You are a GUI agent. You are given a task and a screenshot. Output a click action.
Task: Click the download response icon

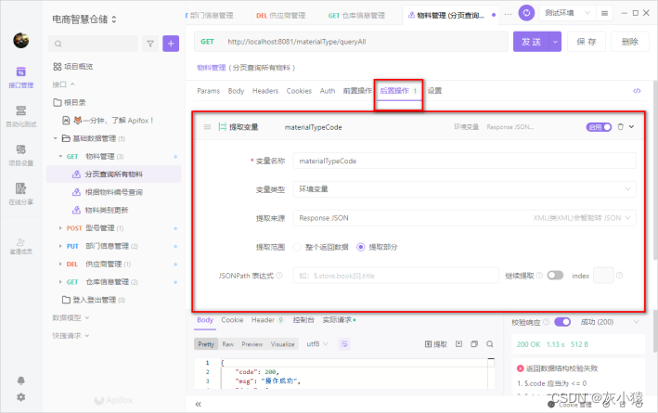[459, 343]
